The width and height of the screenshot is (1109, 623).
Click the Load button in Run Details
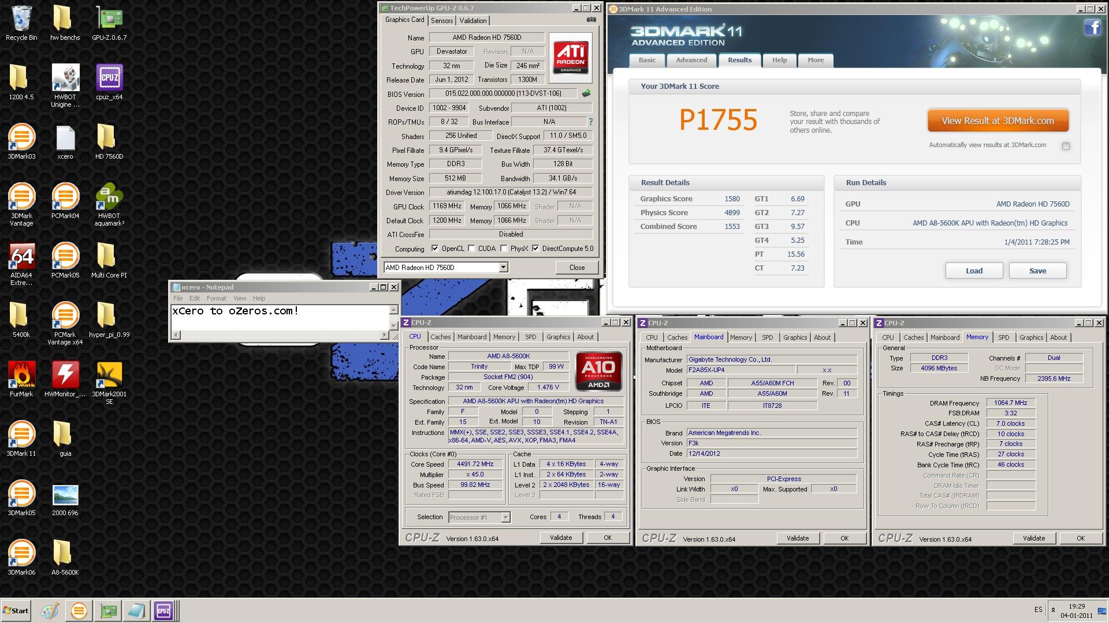click(x=974, y=271)
